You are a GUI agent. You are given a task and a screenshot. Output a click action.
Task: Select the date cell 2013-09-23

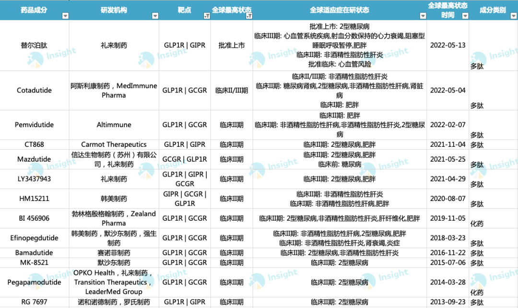(448, 302)
